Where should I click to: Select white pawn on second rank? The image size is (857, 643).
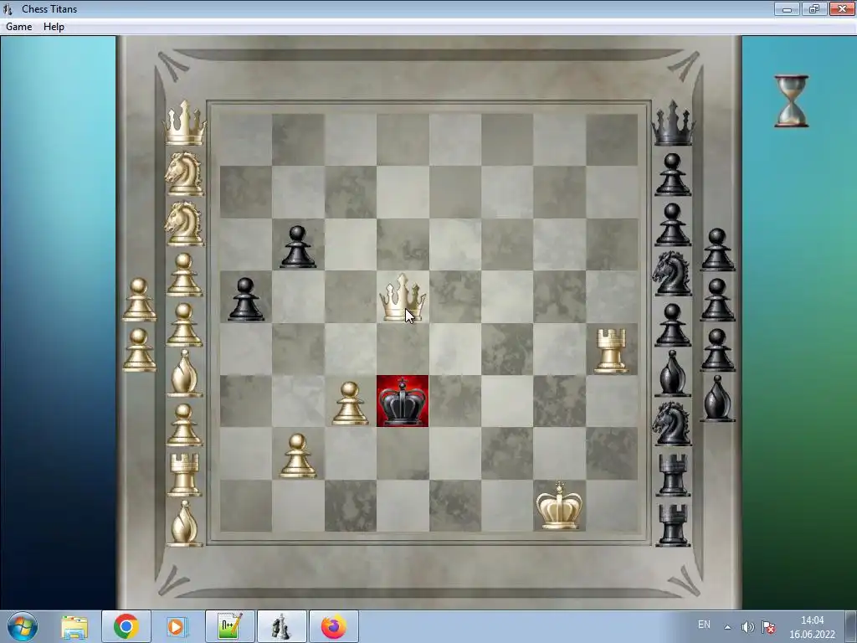[298, 455]
